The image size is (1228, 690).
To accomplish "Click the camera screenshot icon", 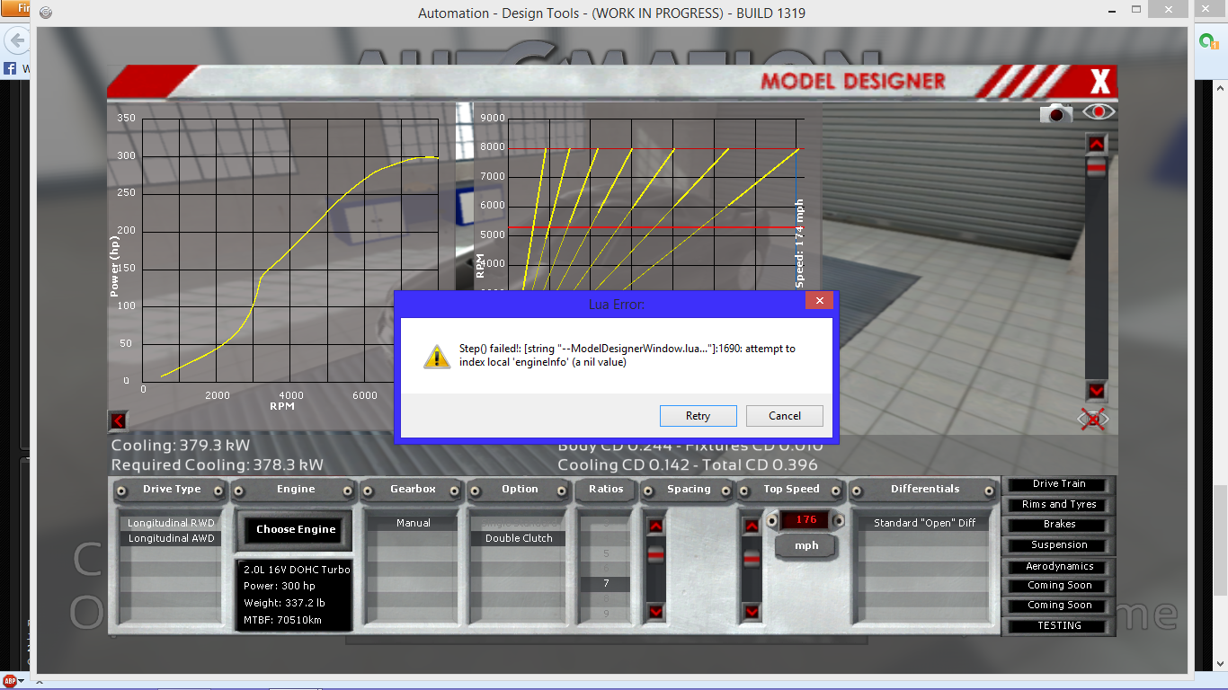I will click(1056, 113).
